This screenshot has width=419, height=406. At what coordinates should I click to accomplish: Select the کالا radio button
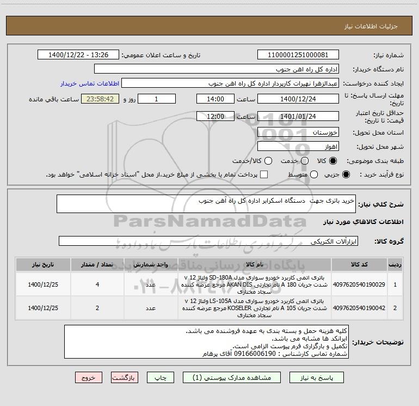333,161
